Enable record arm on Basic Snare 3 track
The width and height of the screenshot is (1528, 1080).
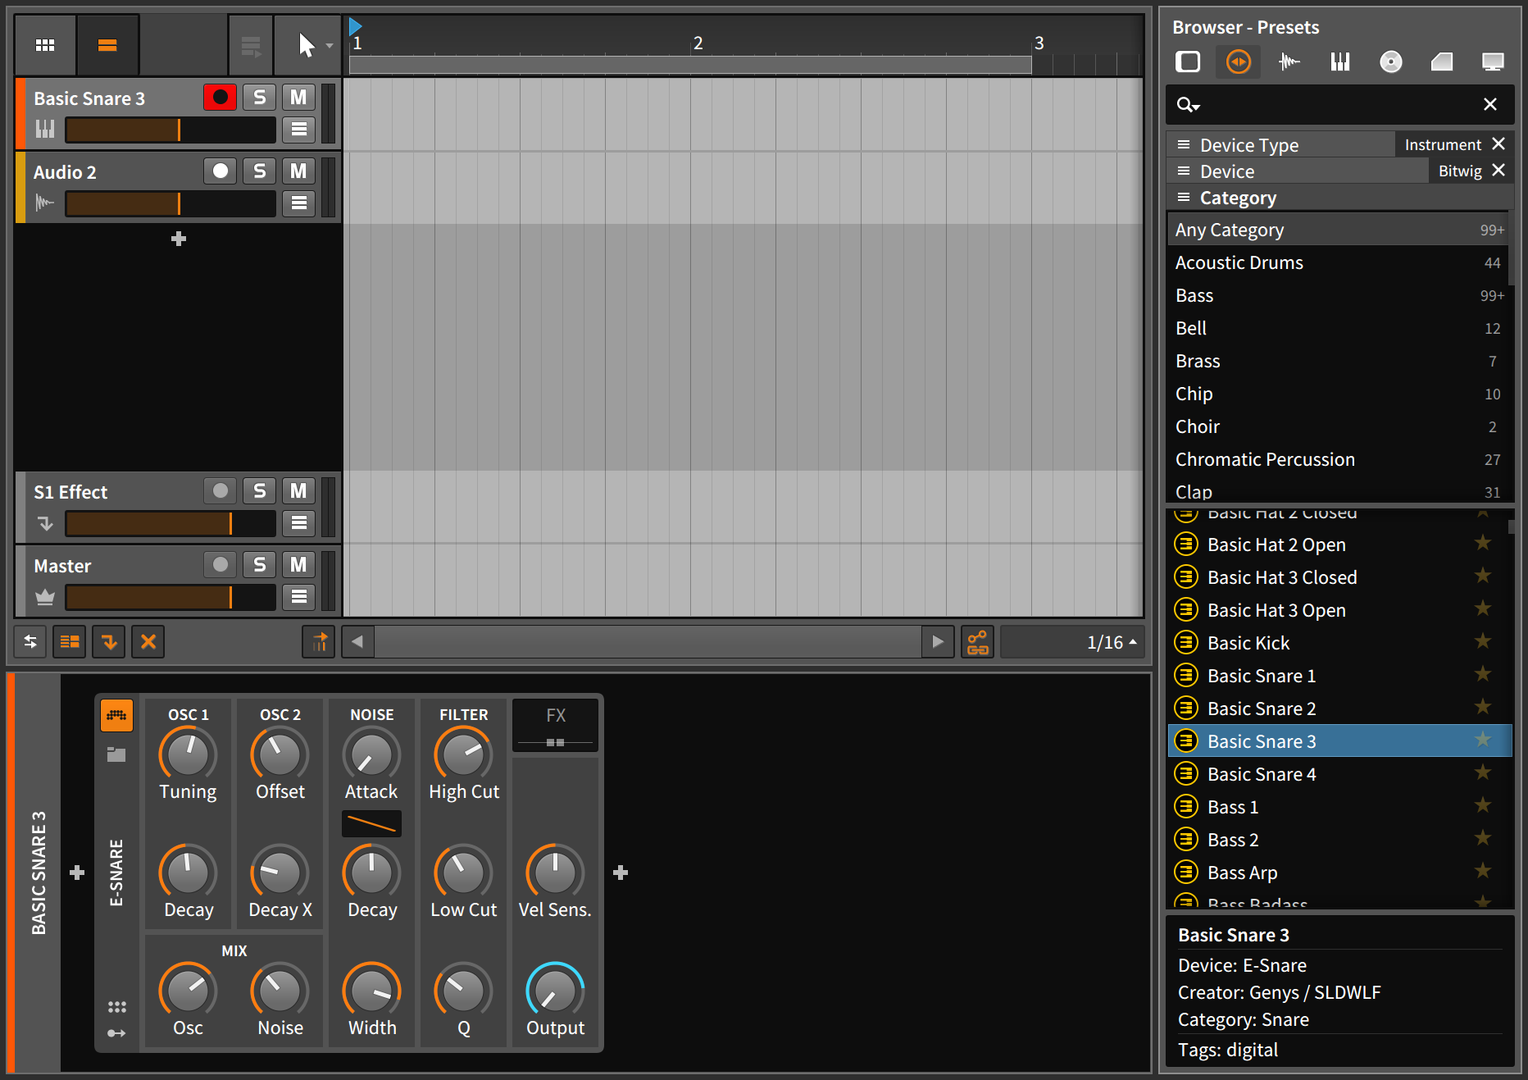click(x=220, y=97)
